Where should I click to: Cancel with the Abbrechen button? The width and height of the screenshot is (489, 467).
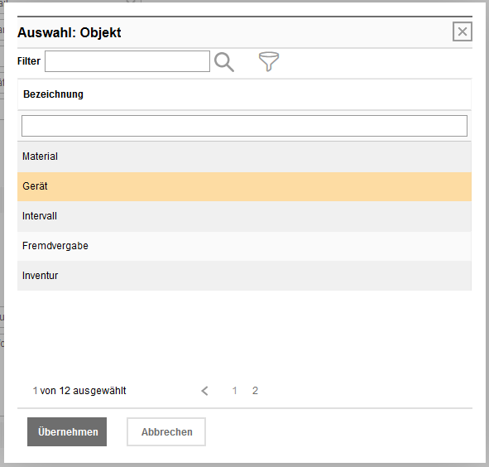(x=166, y=431)
